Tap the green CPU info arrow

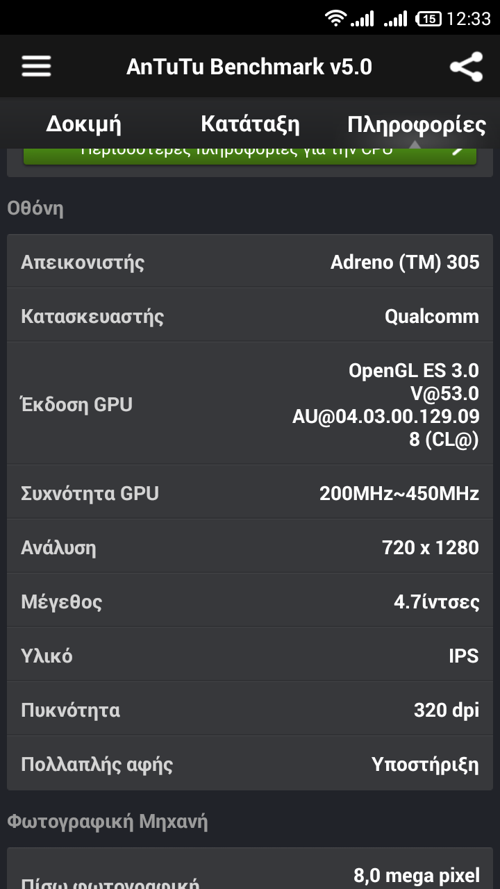coord(458,151)
